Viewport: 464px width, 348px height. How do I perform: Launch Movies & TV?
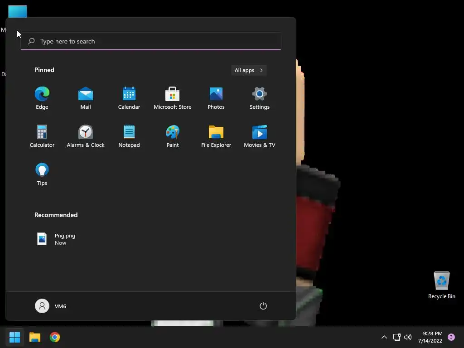pos(260,136)
